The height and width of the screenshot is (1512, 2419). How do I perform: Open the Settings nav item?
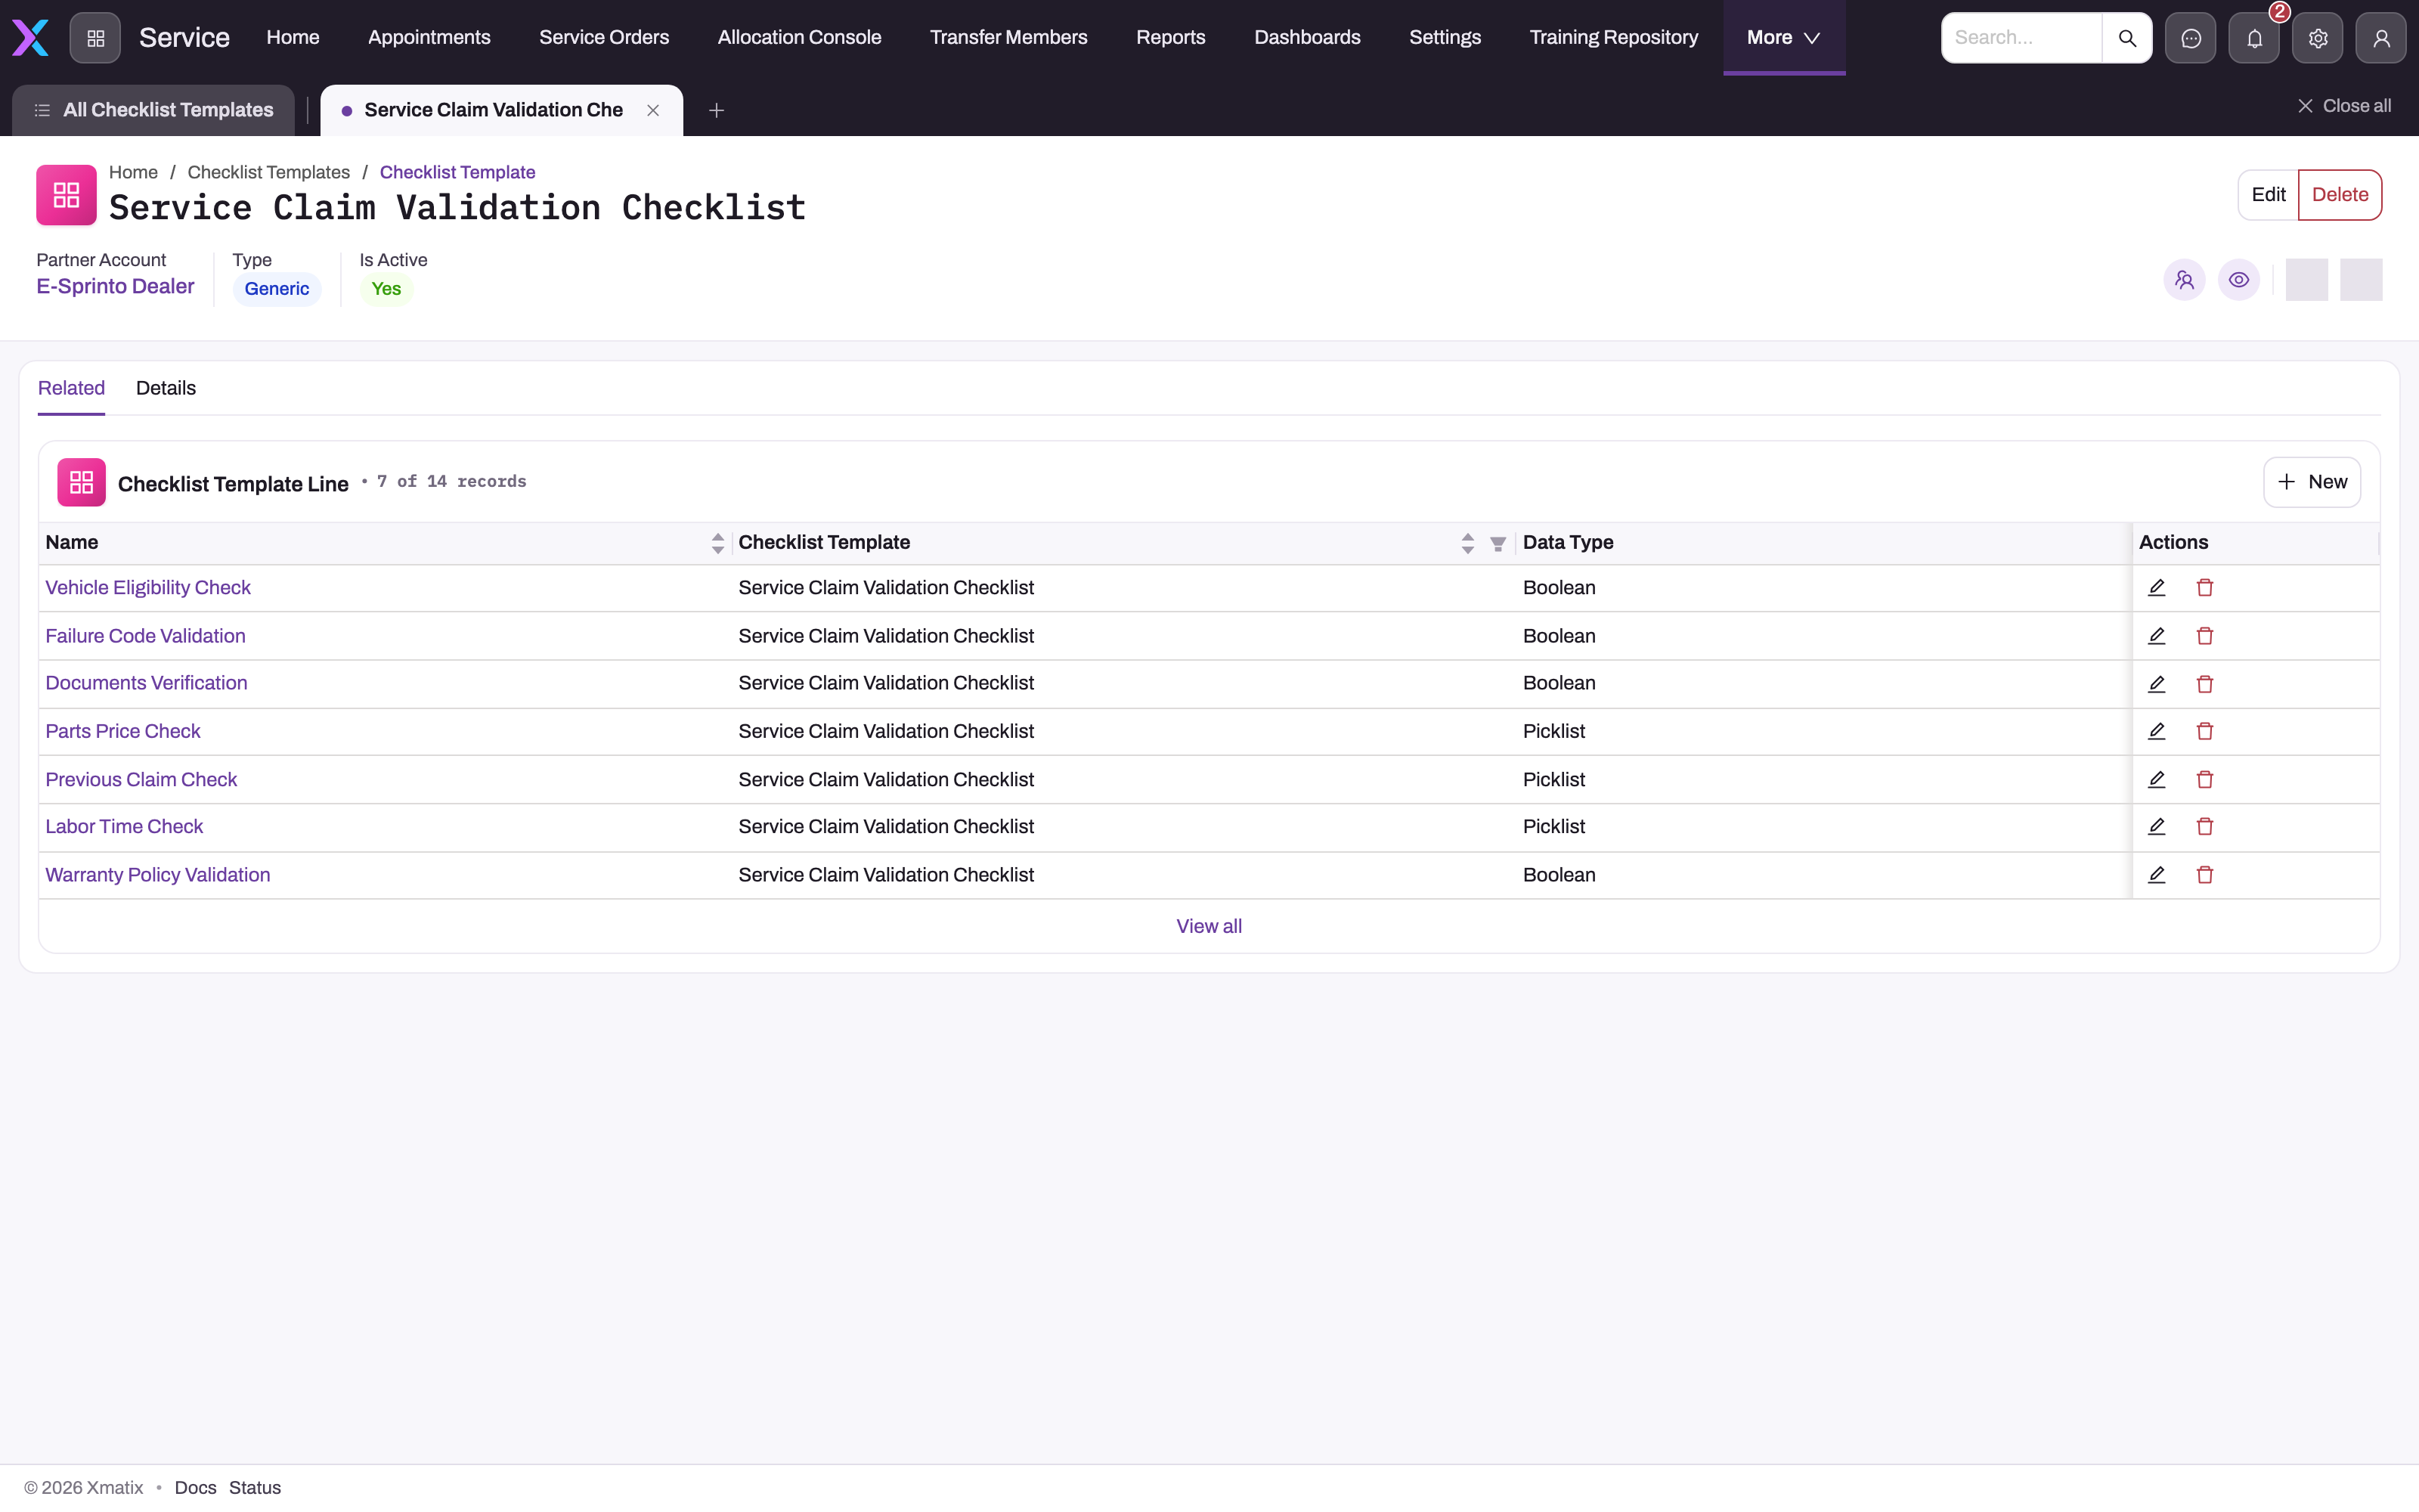click(1445, 38)
